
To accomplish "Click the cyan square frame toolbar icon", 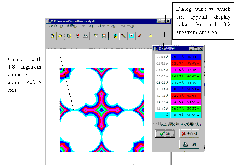I will pos(131,36).
